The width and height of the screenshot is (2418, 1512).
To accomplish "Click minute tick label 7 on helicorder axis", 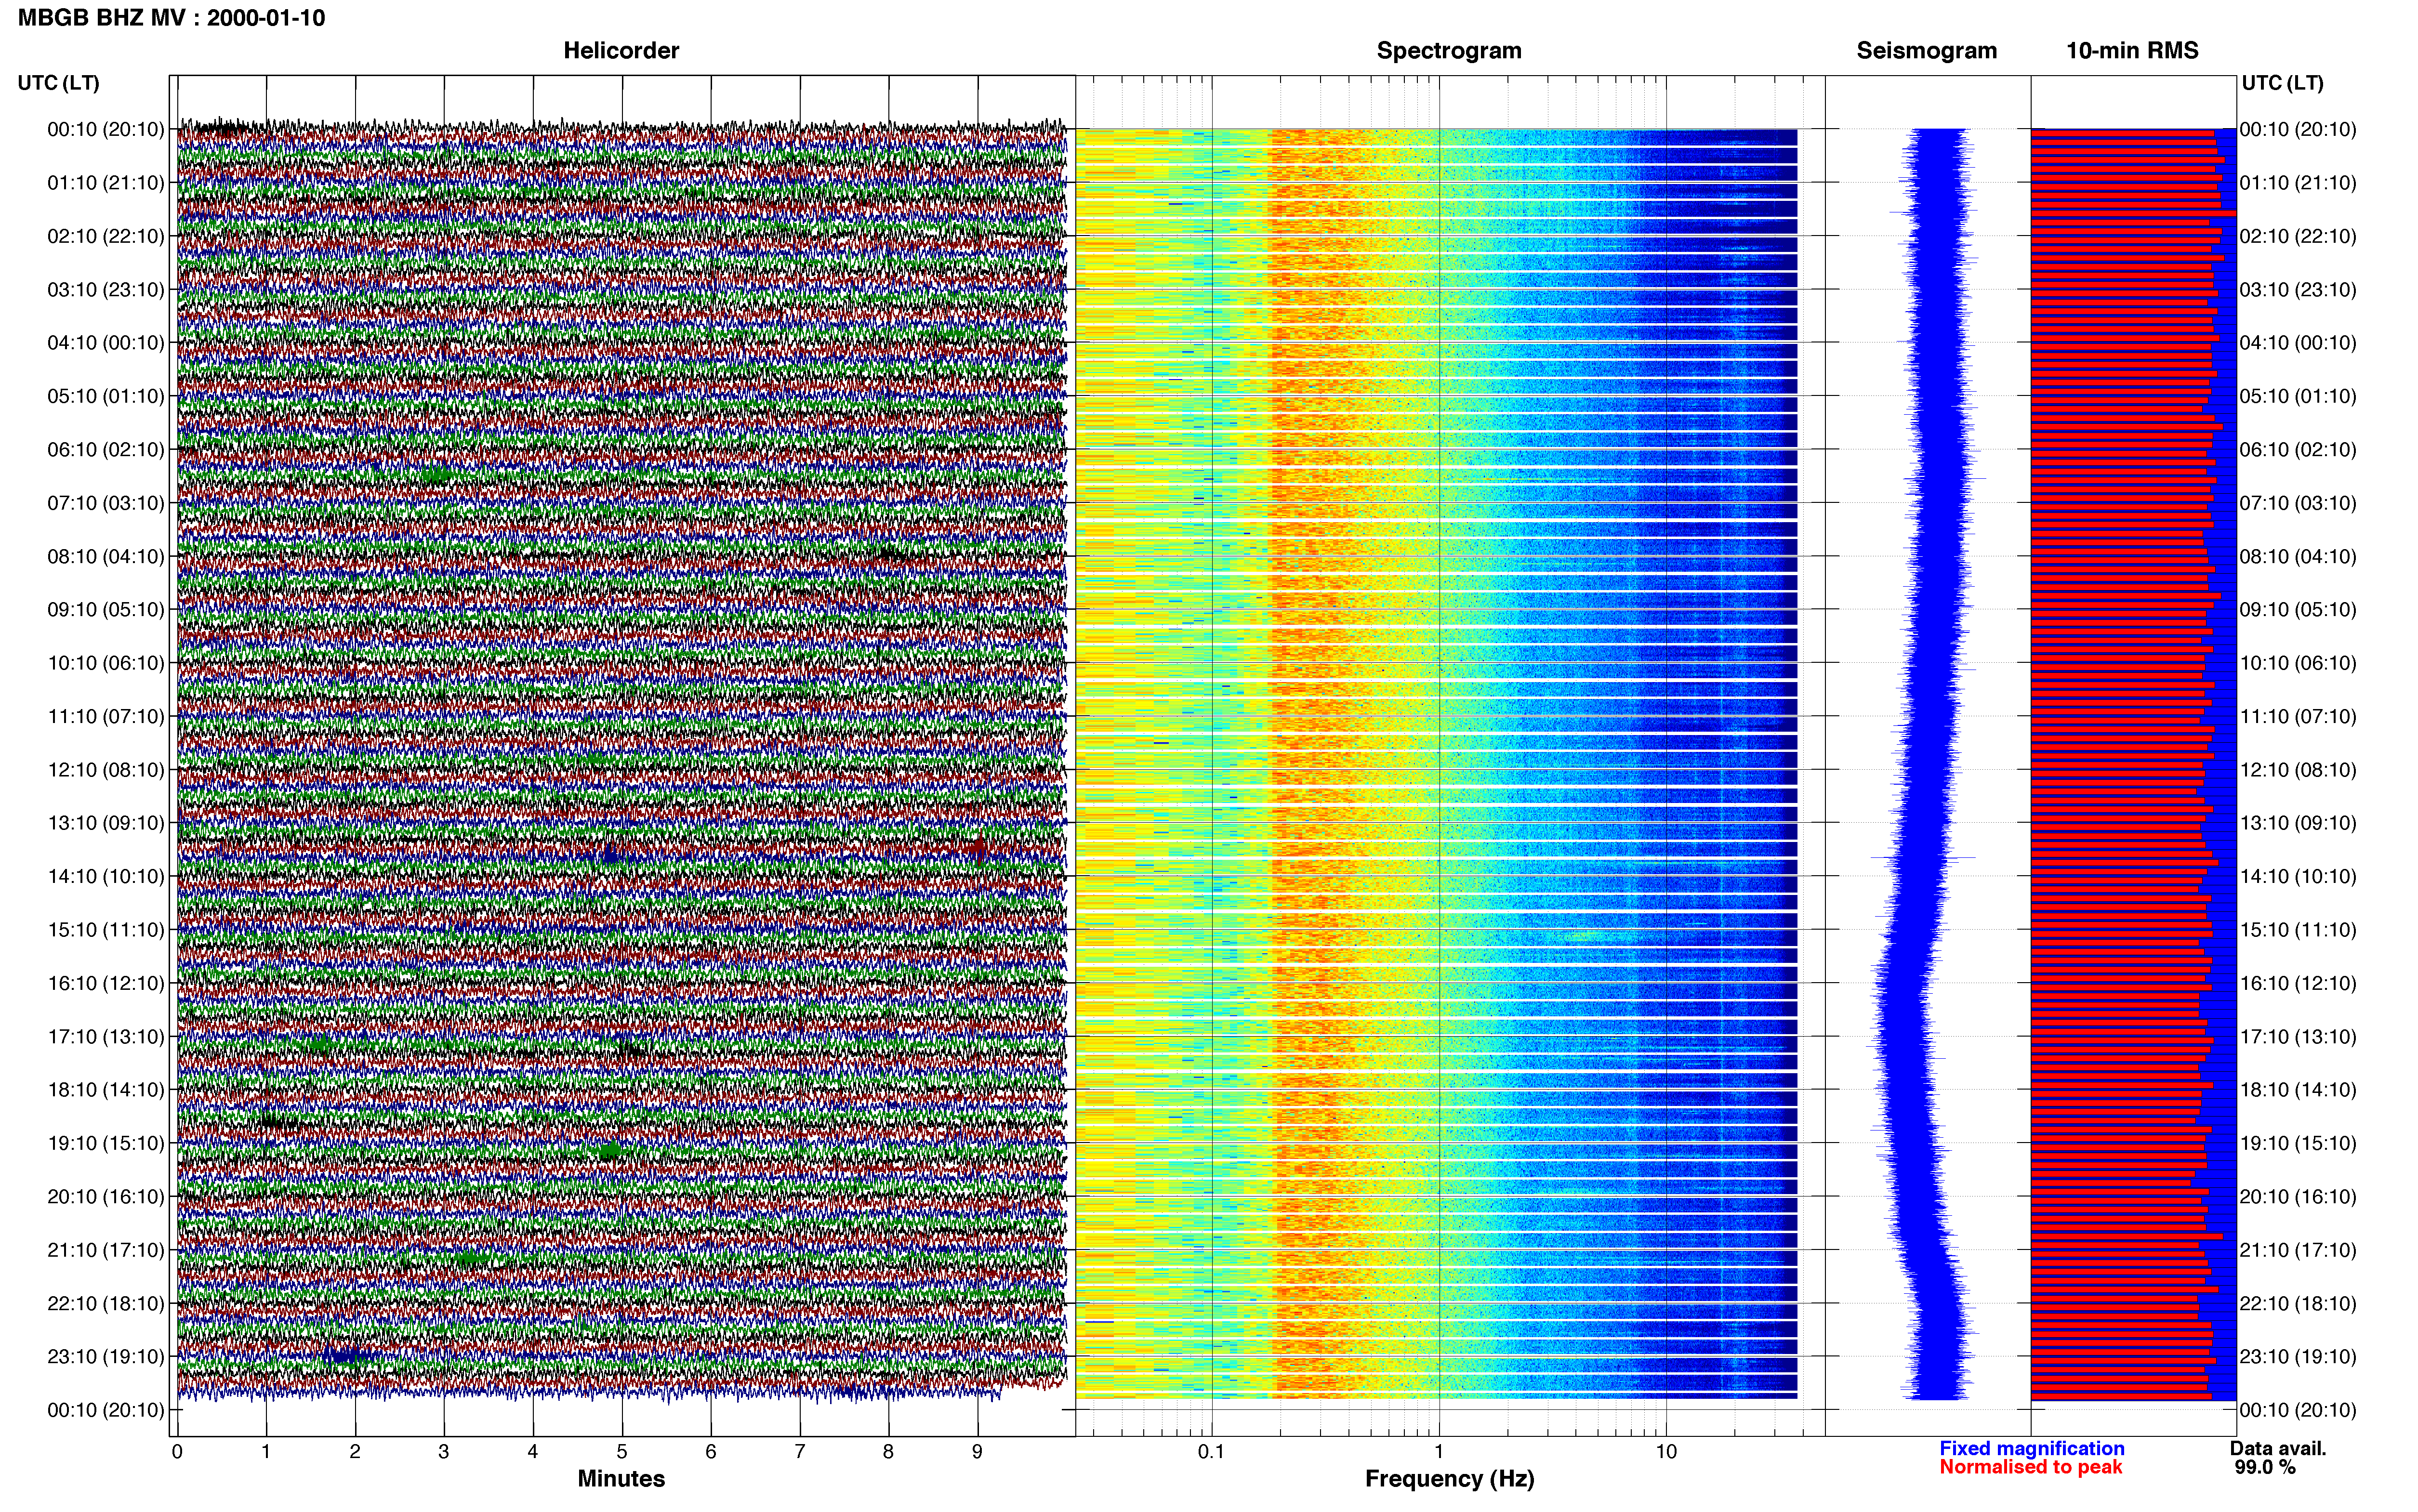I will tap(800, 1452).
